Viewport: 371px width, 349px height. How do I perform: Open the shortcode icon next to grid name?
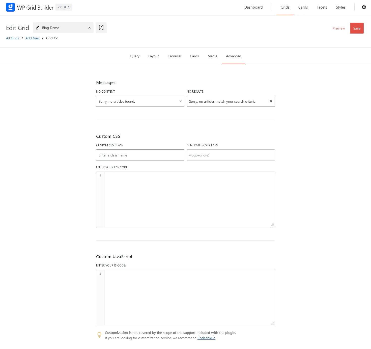pos(101,28)
